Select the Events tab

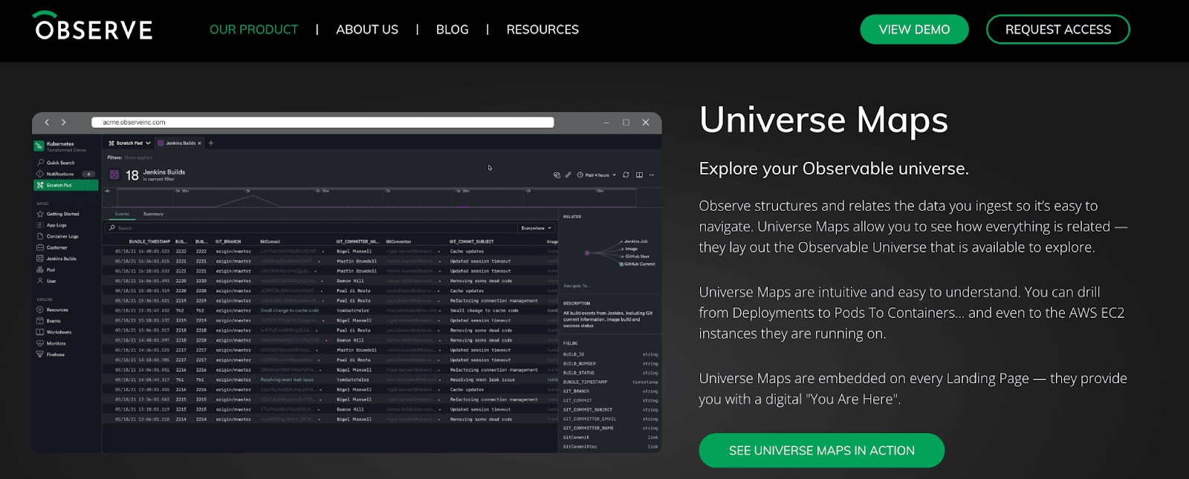click(122, 214)
